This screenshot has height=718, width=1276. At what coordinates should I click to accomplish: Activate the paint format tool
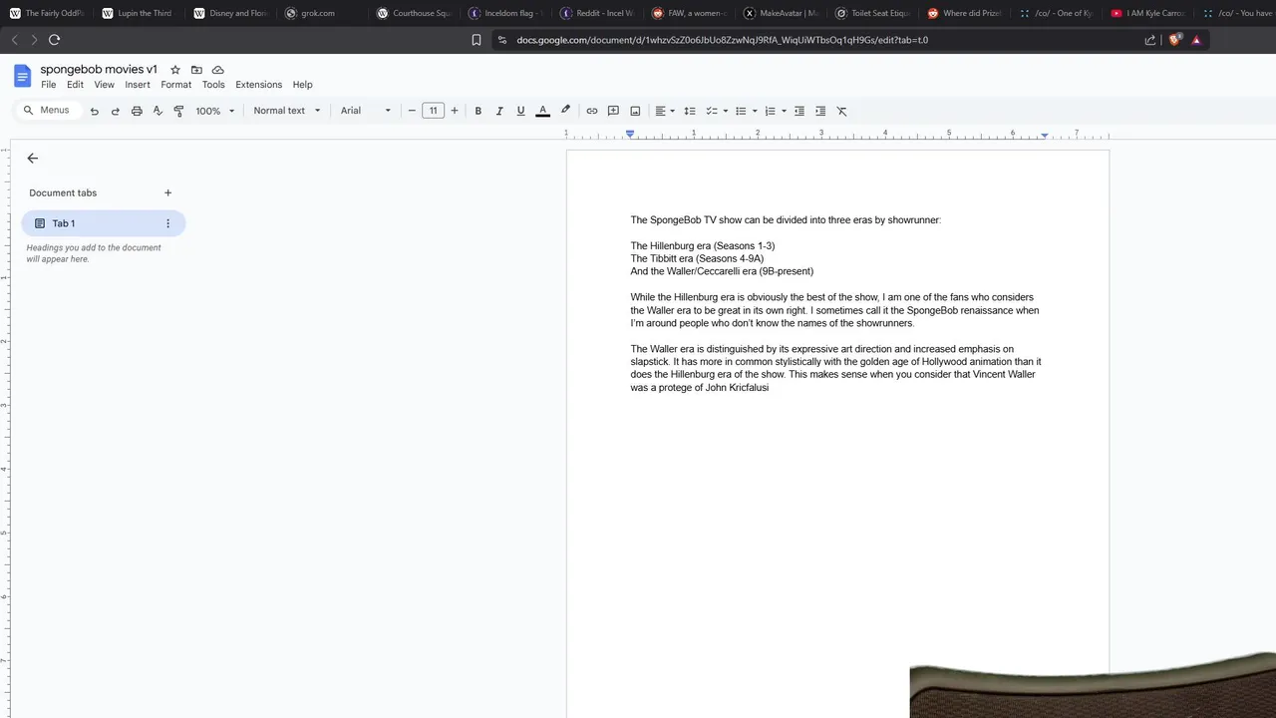(178, 111)
